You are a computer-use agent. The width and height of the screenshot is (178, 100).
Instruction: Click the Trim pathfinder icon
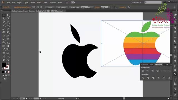[148, 78]
